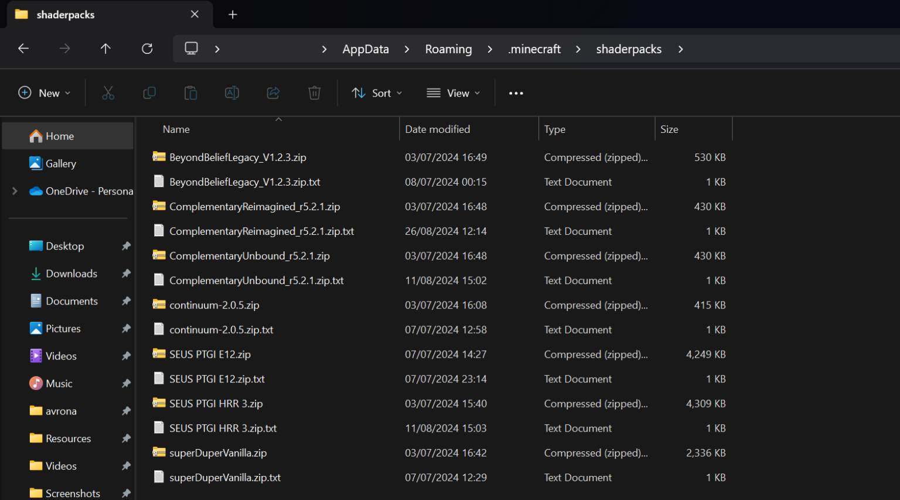
Task: Click the Rename icon in toolbar
Action: click(232, 93)
